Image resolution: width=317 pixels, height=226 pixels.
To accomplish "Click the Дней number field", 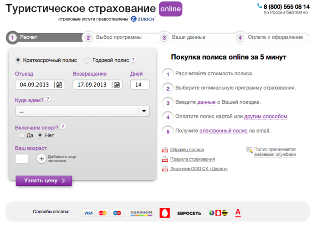I will (139, 85).
